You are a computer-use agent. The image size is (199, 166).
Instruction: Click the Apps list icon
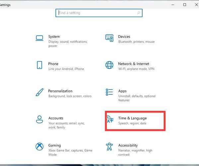109,92
